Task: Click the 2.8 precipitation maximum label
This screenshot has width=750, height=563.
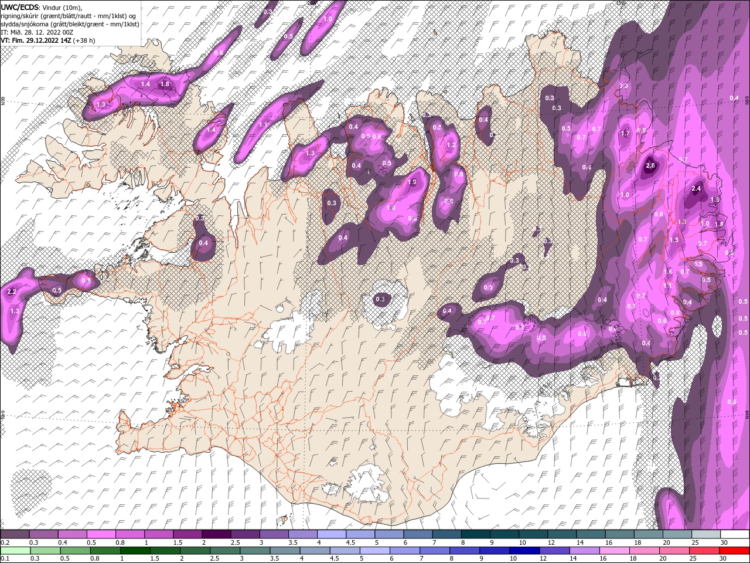Action: point(650,166)
